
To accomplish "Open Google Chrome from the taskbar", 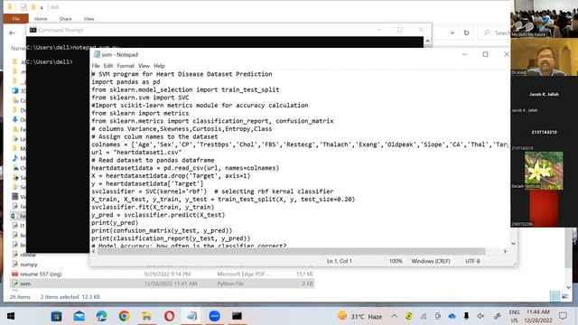I will pos(125,316).
